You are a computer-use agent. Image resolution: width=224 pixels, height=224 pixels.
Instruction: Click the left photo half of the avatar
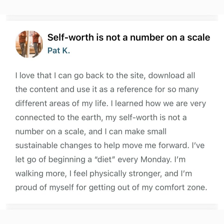(x=22, y=44)
